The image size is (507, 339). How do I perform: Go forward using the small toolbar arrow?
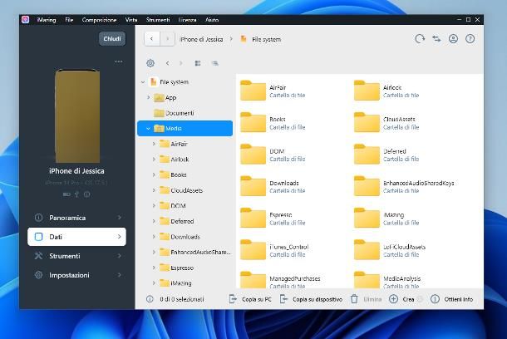point(180,63)
